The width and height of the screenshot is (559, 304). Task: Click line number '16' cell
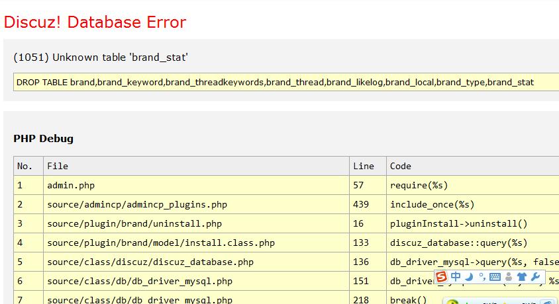pyautogui.click(x=368, y=223)
